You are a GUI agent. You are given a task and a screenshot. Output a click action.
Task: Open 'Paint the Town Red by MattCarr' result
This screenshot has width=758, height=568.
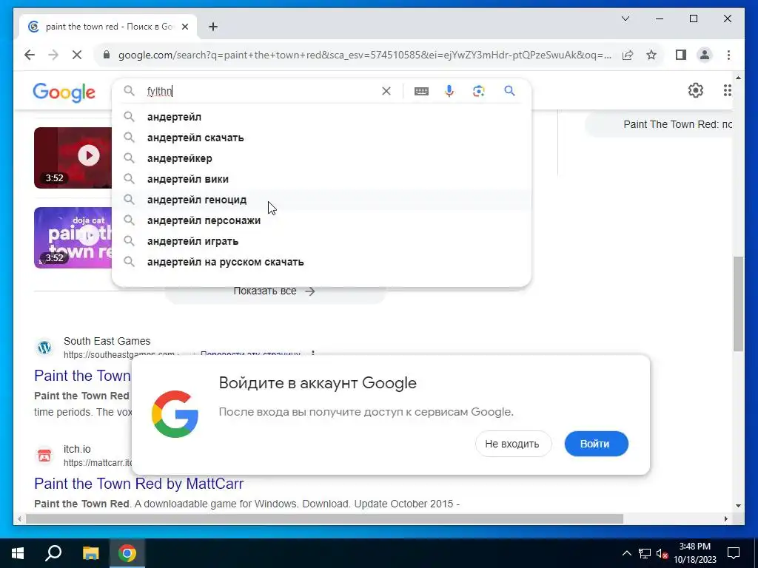138,484
